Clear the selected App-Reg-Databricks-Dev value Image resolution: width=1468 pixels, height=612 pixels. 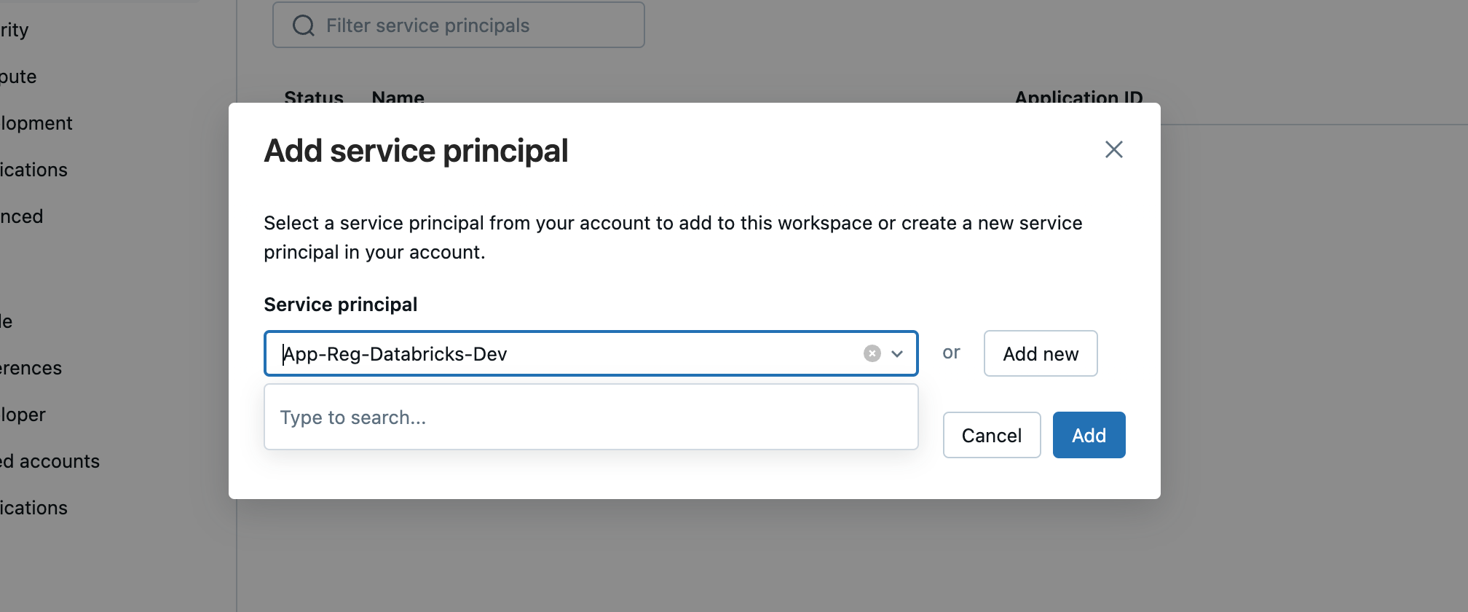pyautogui.click(x=872, y=353)
